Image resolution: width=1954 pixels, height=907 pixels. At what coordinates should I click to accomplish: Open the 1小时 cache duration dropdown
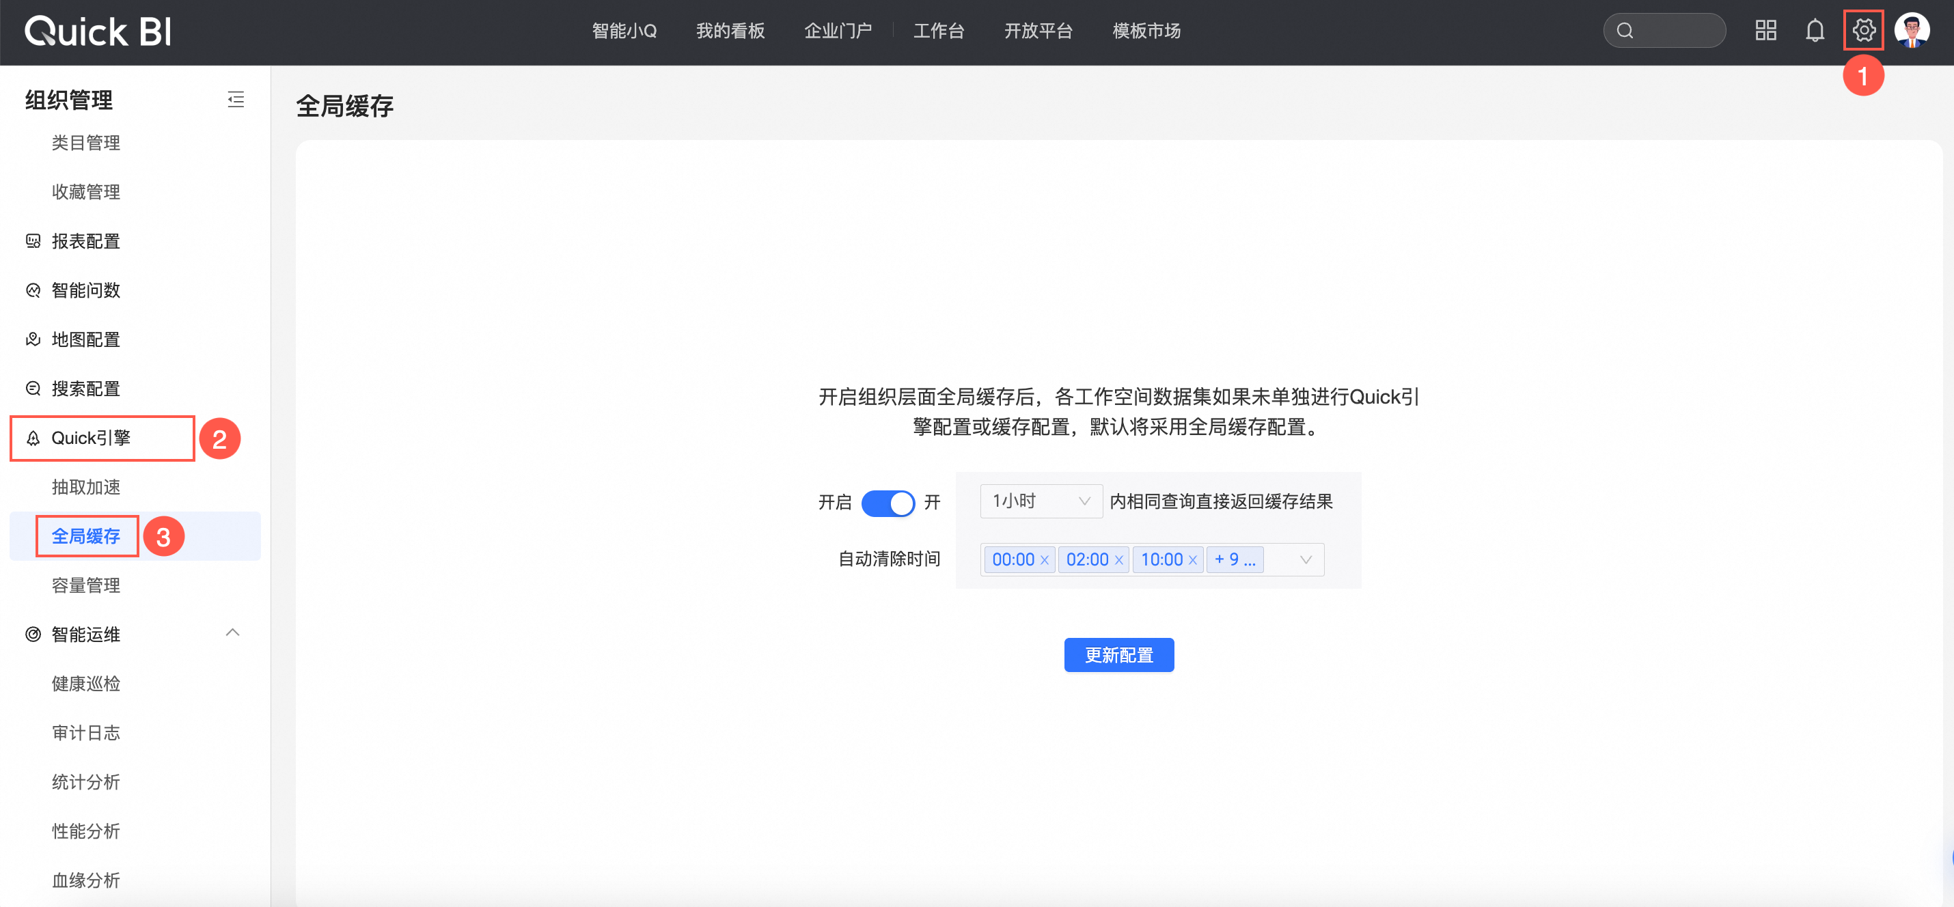tap(1040, 501)
